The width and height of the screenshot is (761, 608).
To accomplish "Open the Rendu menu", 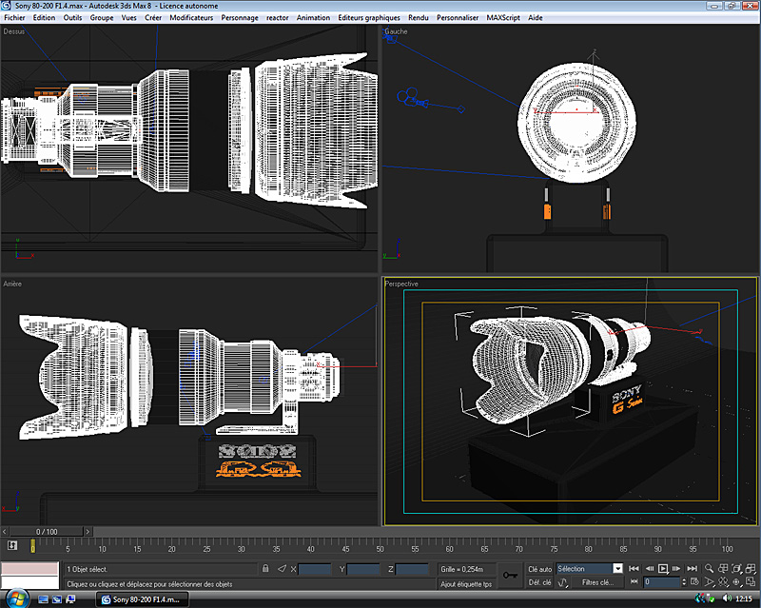I will (418, 17).
